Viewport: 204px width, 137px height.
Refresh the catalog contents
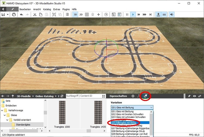62,96
